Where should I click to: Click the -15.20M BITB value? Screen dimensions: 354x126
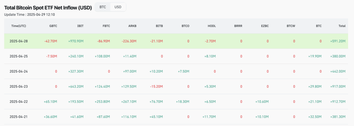tap(156, 86)
